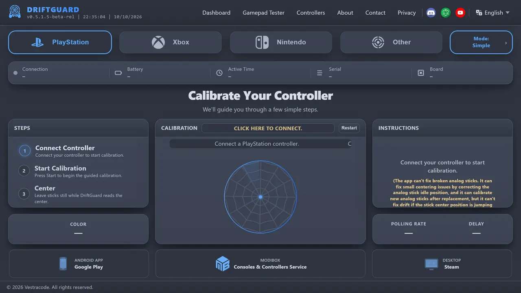Open the Privacy page

point(407,13)
